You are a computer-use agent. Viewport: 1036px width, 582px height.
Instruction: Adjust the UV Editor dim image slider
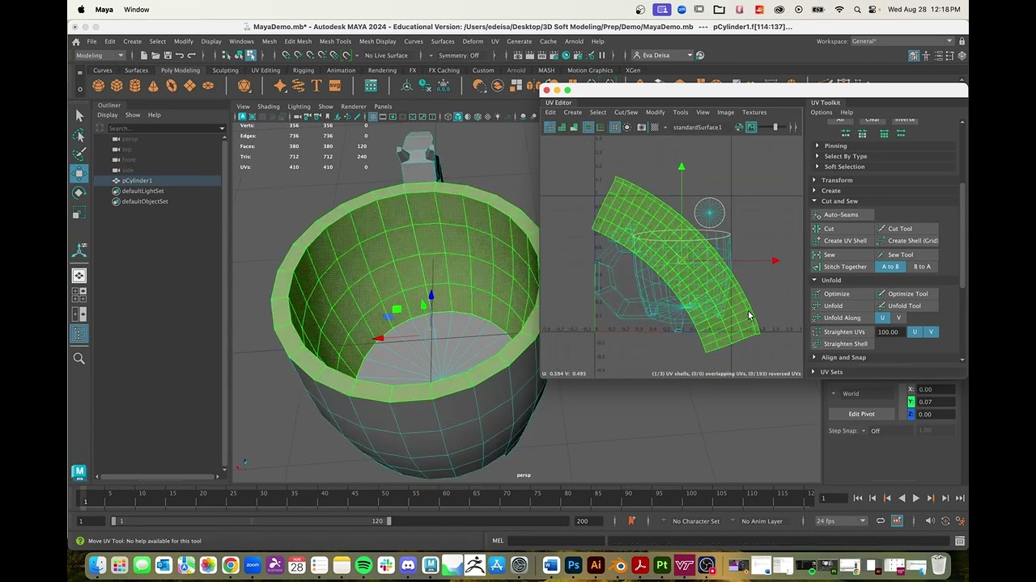(775, 127)
